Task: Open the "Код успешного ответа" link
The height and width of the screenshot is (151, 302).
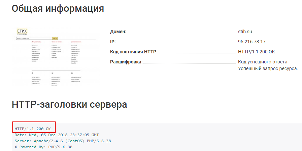Action: pos(262,62)
